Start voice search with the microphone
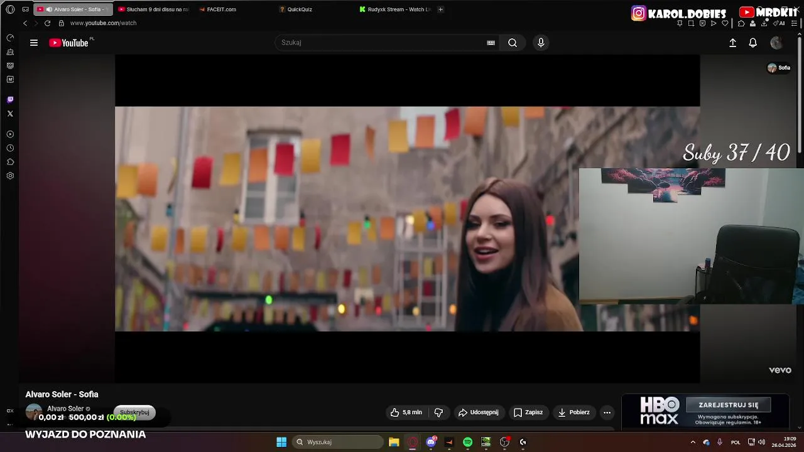This screenshot has width=804, height=452. [541, 43]
